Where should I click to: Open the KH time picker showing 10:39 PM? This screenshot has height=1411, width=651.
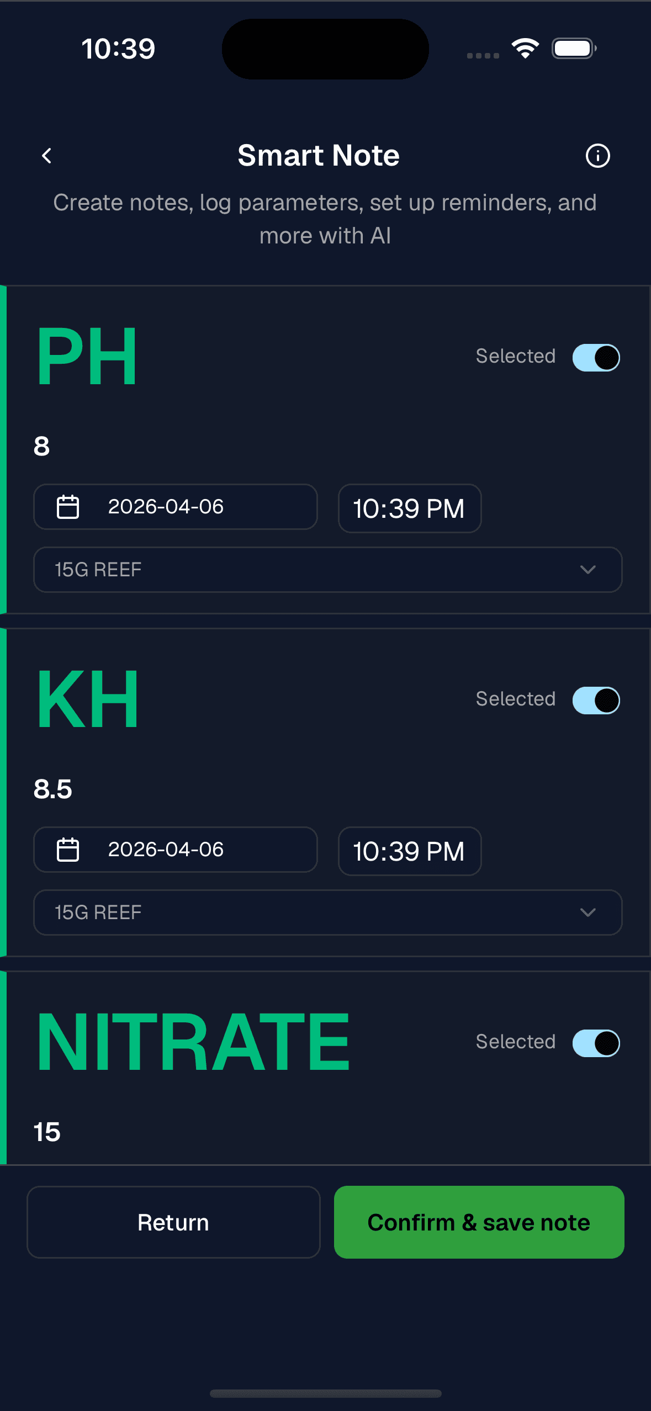[409, 851]
